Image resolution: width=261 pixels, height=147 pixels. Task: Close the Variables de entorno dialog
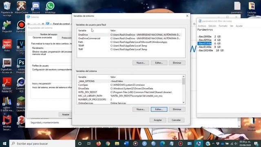187,16
